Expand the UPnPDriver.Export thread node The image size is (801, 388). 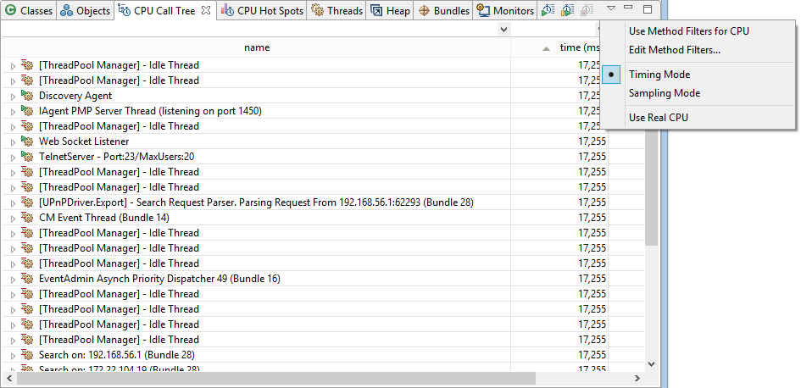(13, 202)
